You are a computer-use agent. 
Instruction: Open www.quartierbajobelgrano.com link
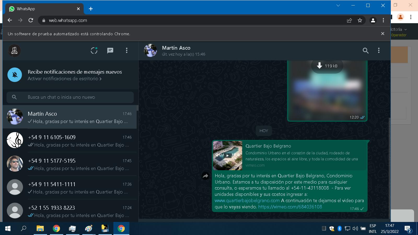click(247, 201)
